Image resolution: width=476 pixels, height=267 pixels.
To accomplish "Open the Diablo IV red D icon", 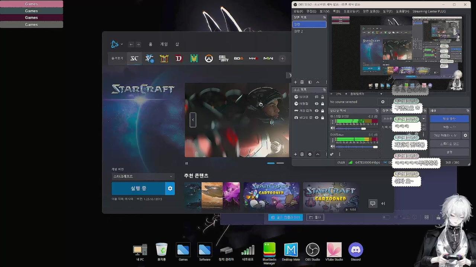I will pyautogui.click(x=179, y=59).
